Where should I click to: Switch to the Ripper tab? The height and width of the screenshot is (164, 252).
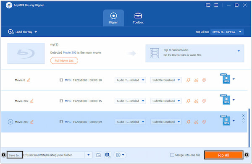113,18
